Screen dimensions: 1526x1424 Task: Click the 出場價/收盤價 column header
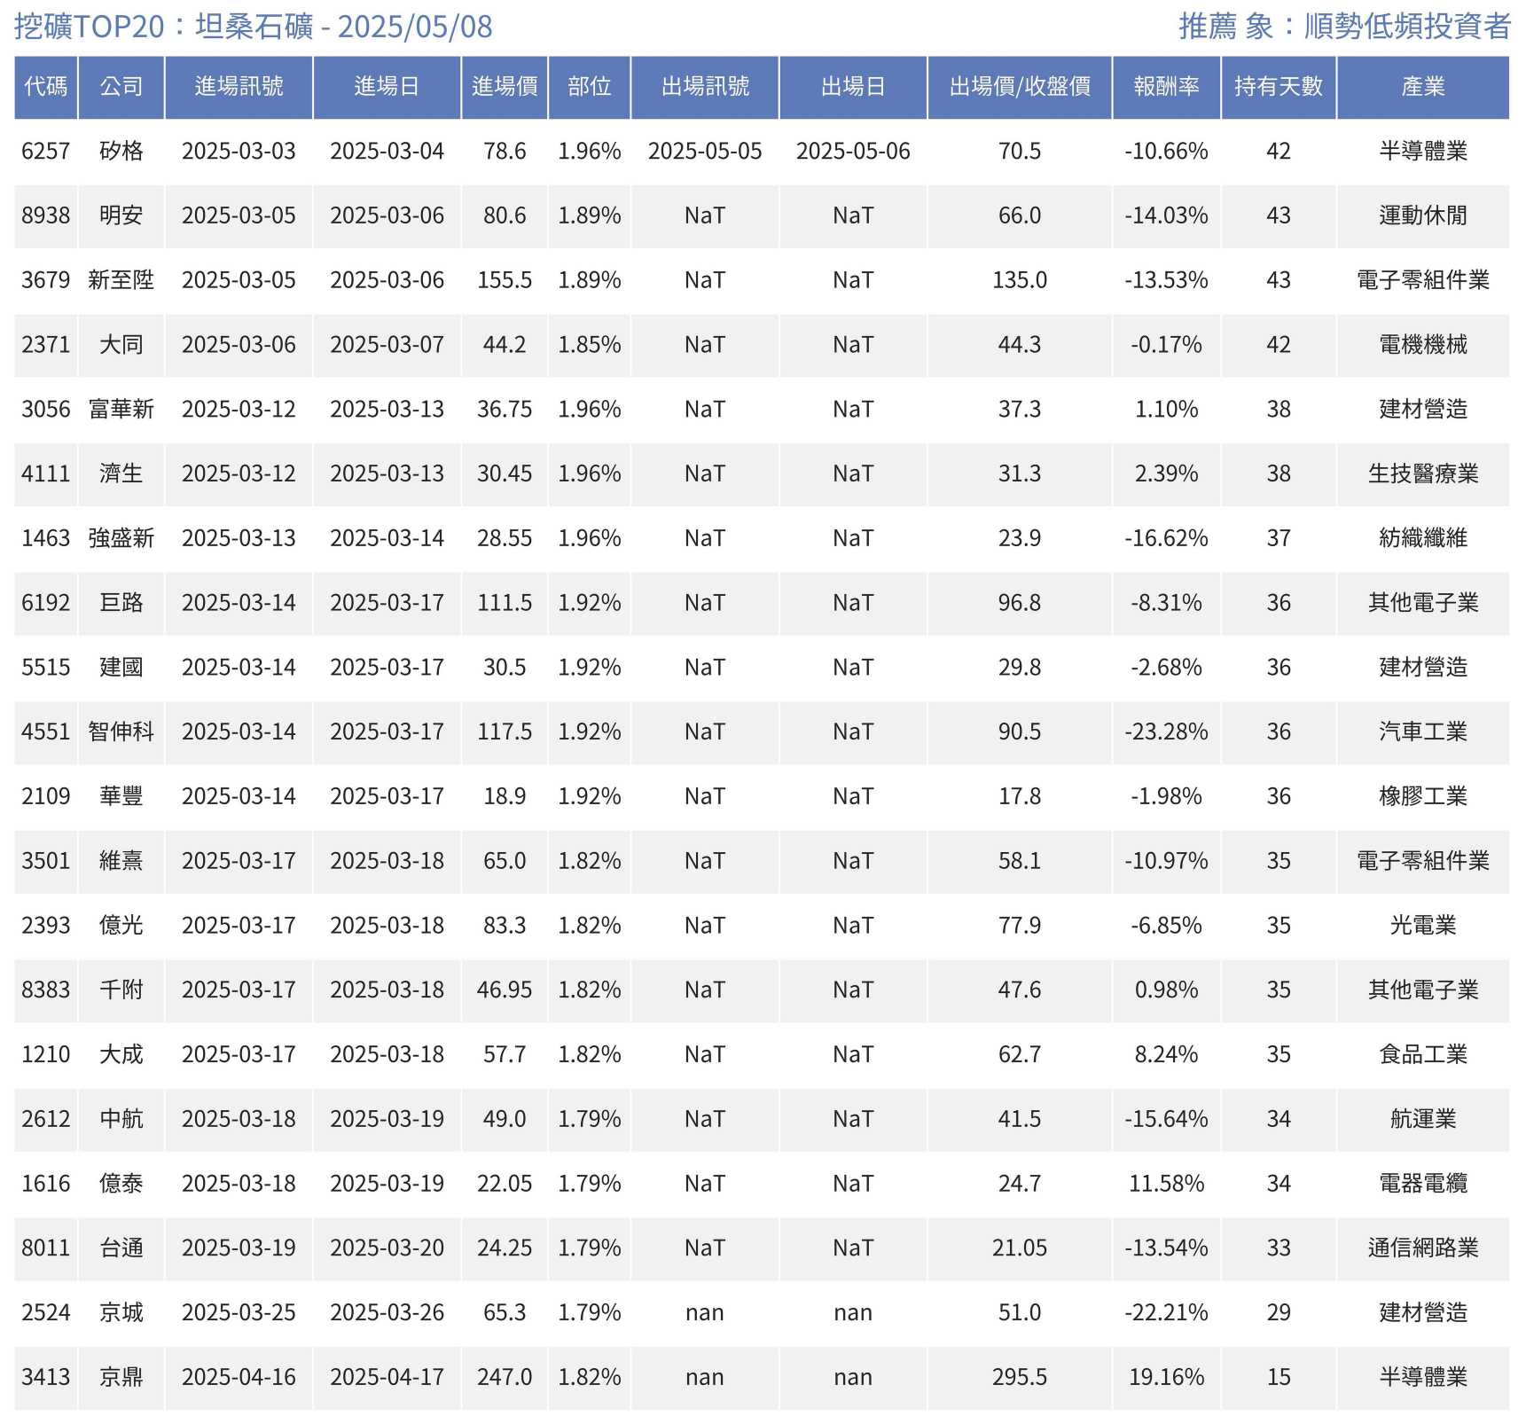pyautogui.click(x=1020, y=87)
